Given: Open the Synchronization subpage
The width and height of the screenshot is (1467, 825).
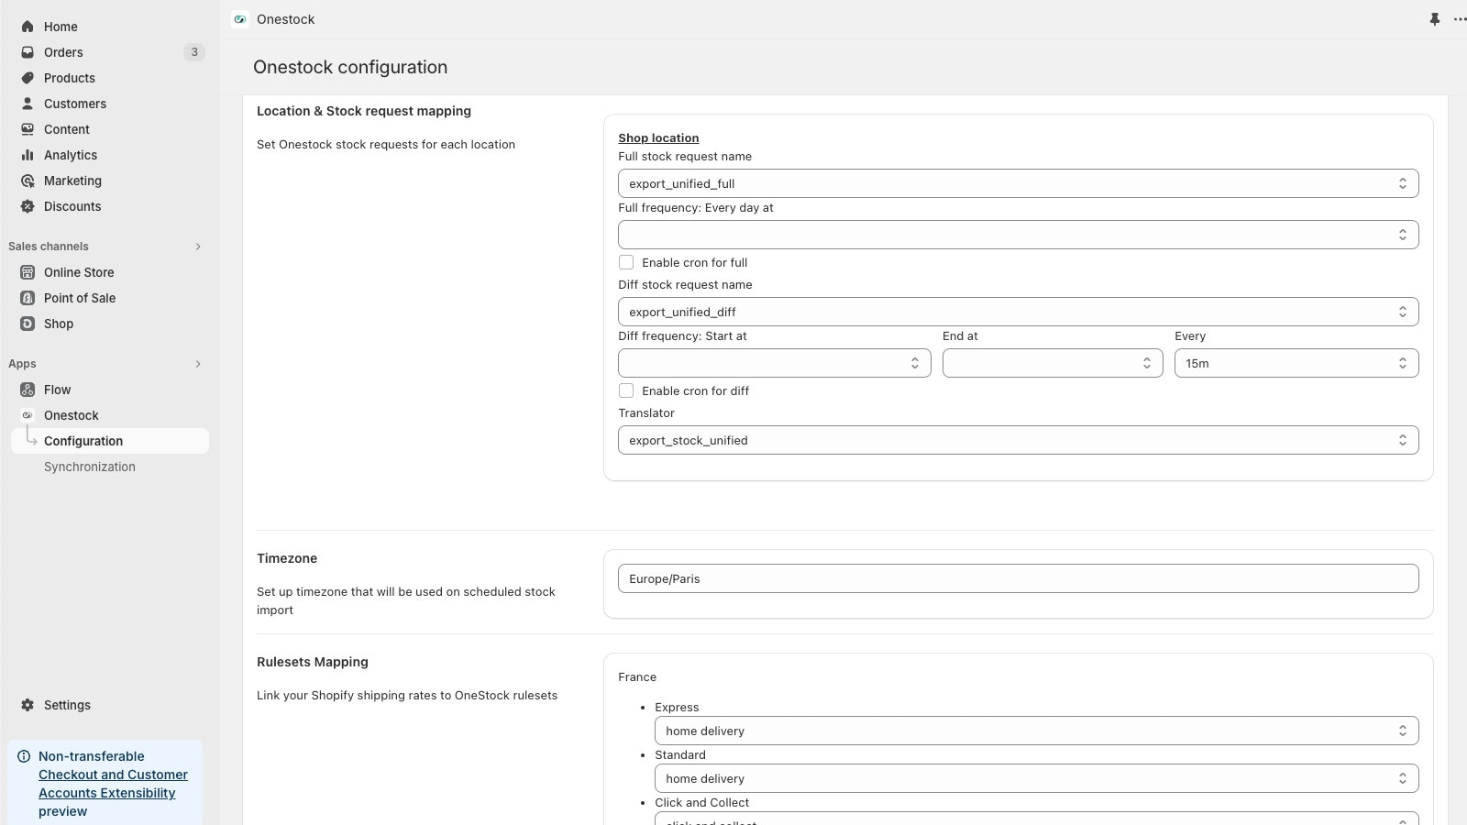Looking at the screenshot, I should [x=110, y=467].
